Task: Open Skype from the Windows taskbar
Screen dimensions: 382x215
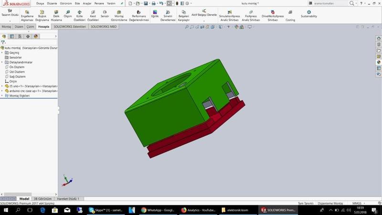Action: pos(106,210)
